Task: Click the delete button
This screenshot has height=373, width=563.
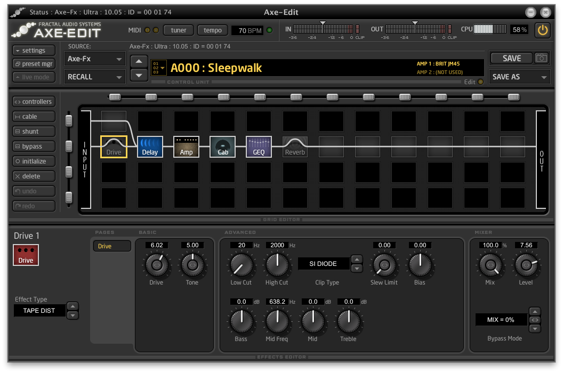Action: 34,176
